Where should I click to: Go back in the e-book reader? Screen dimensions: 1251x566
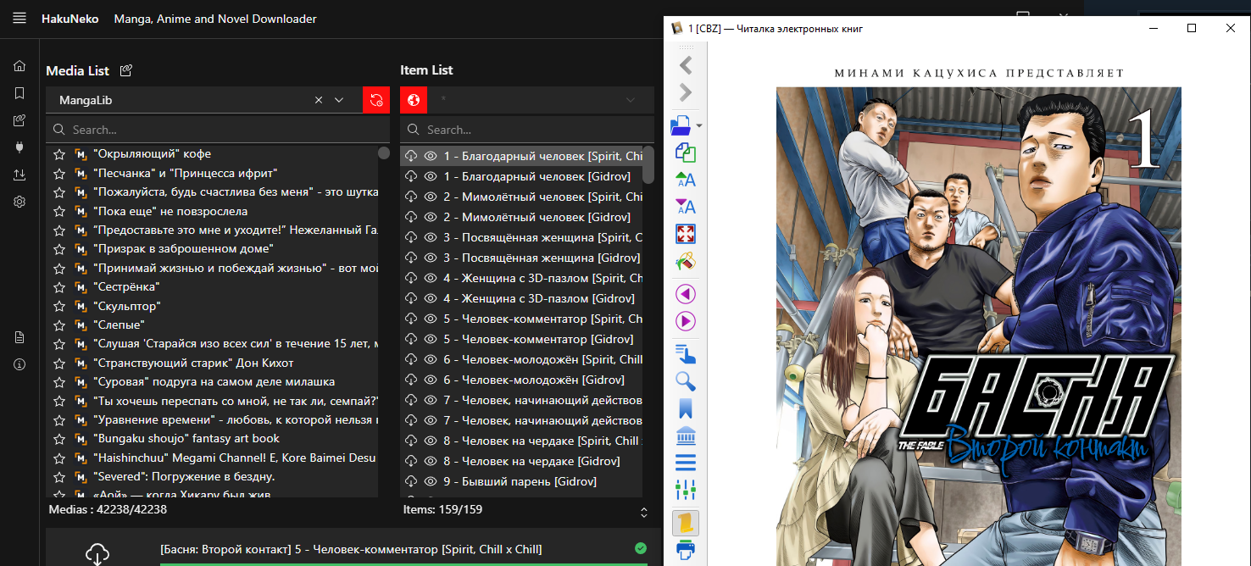click(686, 65)
